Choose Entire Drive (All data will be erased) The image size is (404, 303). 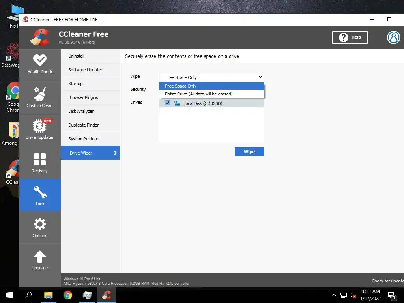coord(211,94)
